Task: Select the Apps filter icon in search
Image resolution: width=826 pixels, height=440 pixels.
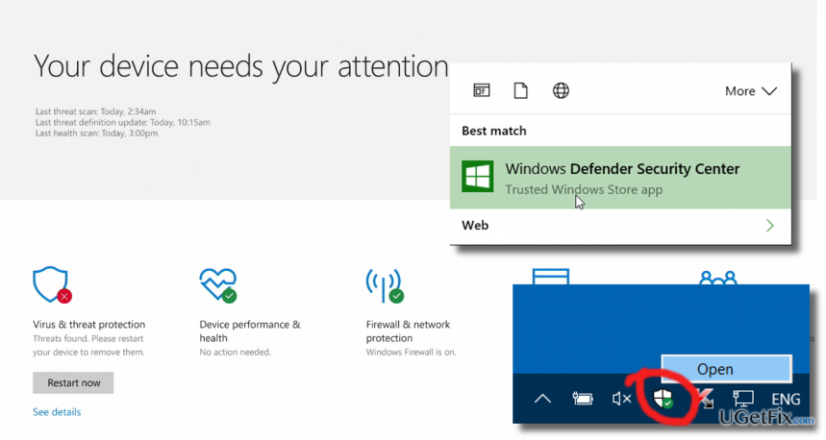Action: (481, 90)
